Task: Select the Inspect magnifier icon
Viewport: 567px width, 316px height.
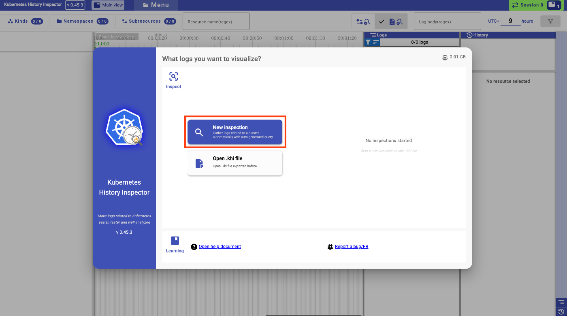Action: (173, 76)
